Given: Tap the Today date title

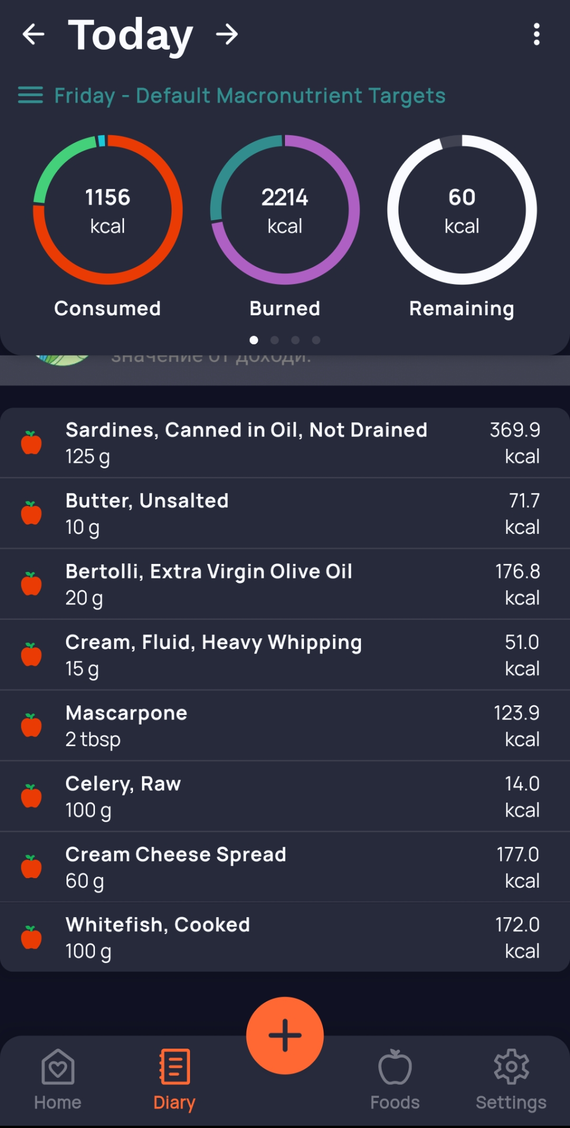Looking at the screenshot, I should point(130,35).
